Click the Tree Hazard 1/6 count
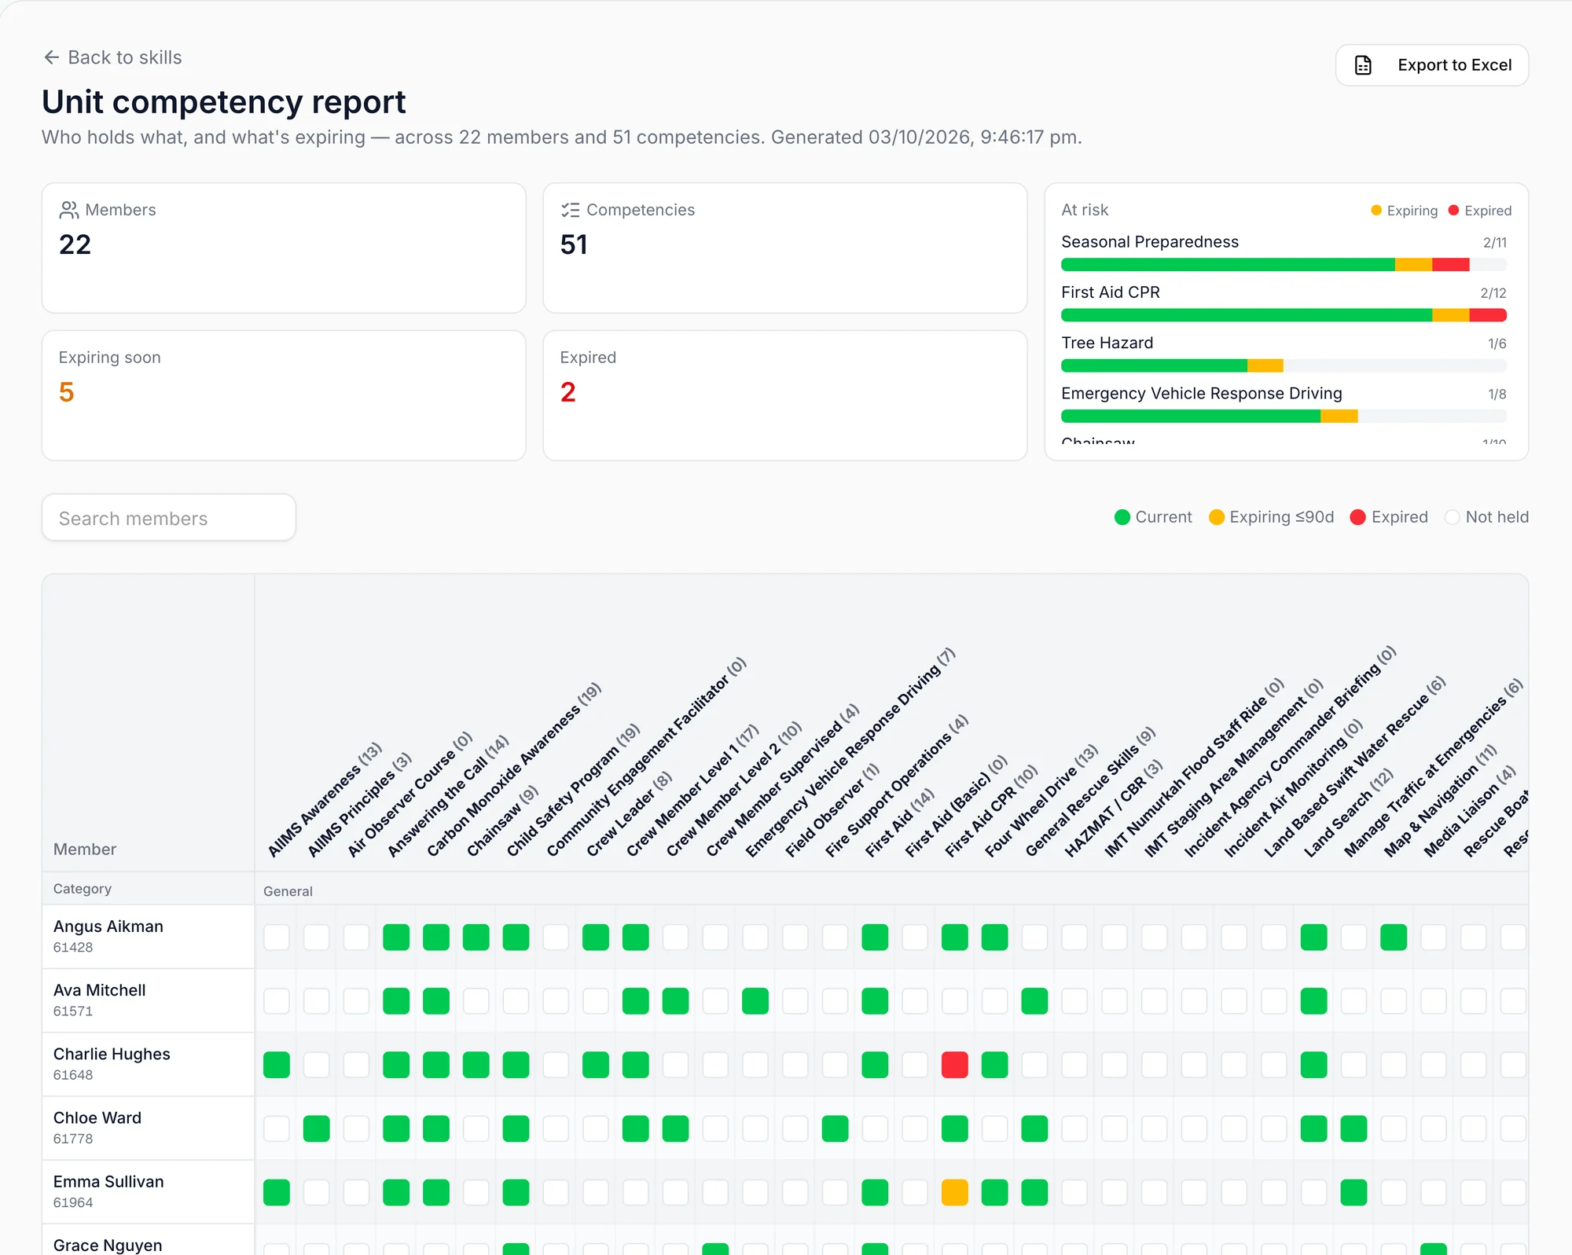 [1497, 343]
